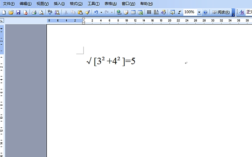Screen dimensions: 252x157
Task: Create a new blank document
Action: tap(4, 12)
